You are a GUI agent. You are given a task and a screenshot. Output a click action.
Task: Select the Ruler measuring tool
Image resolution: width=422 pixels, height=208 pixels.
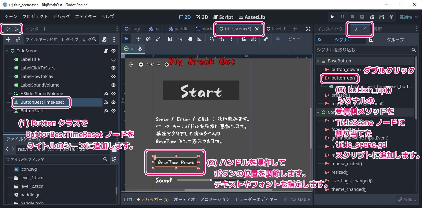coord(200,39)
